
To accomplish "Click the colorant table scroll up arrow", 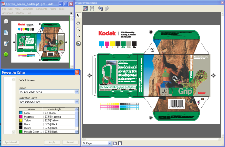I will point(77,109).
